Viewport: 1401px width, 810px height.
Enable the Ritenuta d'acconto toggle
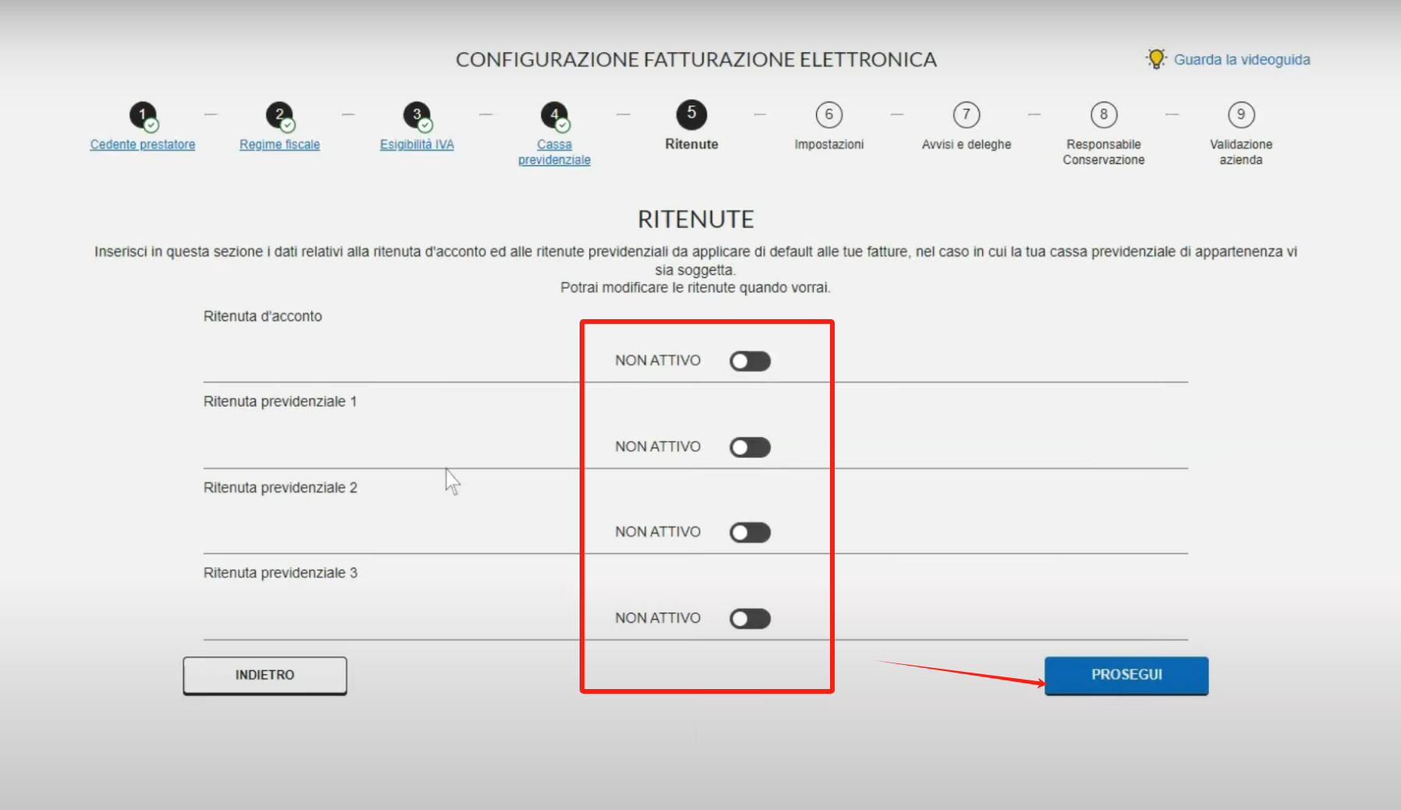point(750,361)
